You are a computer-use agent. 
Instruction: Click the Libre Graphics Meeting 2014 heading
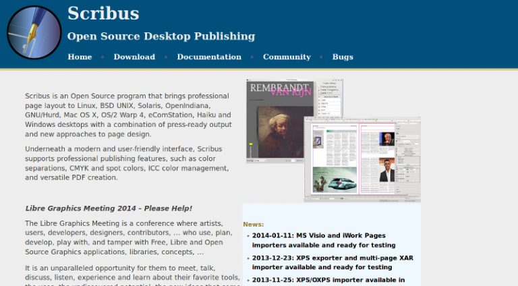109,208
